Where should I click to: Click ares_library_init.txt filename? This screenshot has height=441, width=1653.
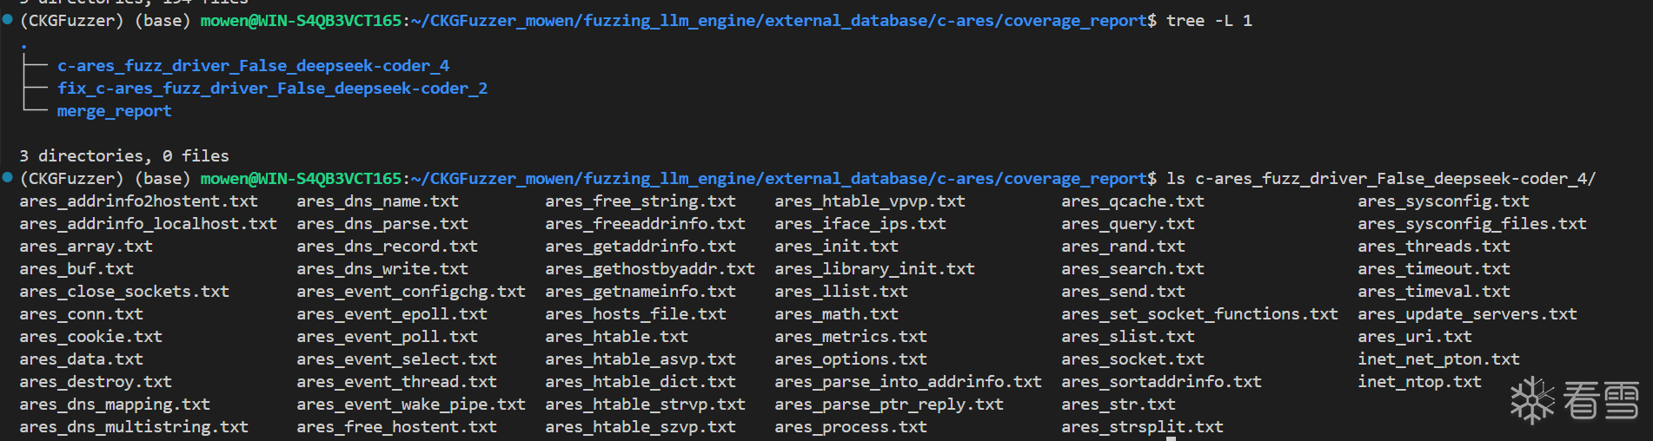[x=874, y=269]
